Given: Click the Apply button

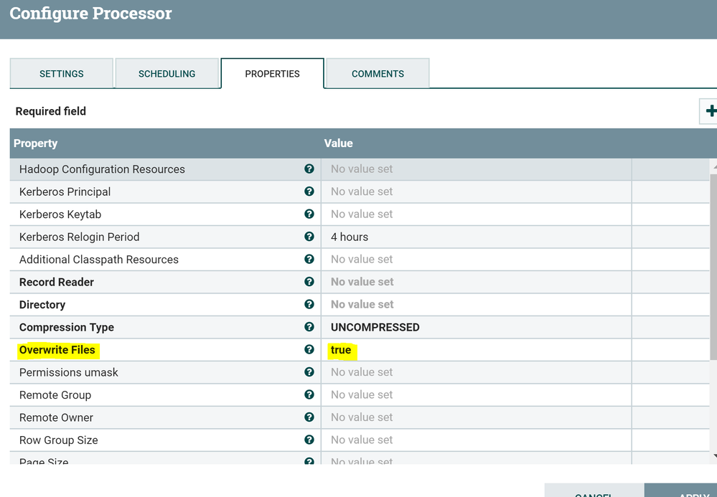Looking at the screenshot, I should [681, 490].
